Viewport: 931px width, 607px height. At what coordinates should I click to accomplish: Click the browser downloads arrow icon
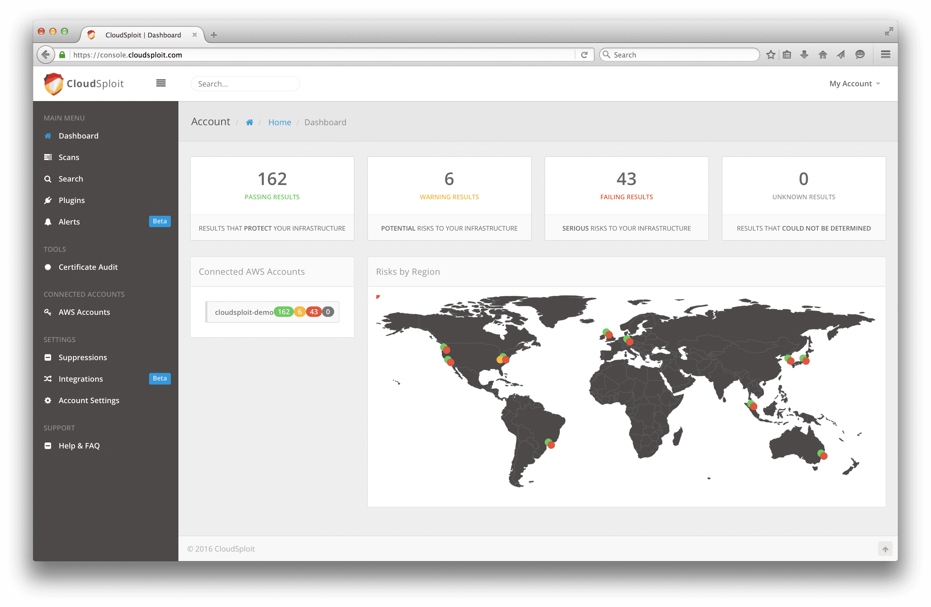(804, 55)
